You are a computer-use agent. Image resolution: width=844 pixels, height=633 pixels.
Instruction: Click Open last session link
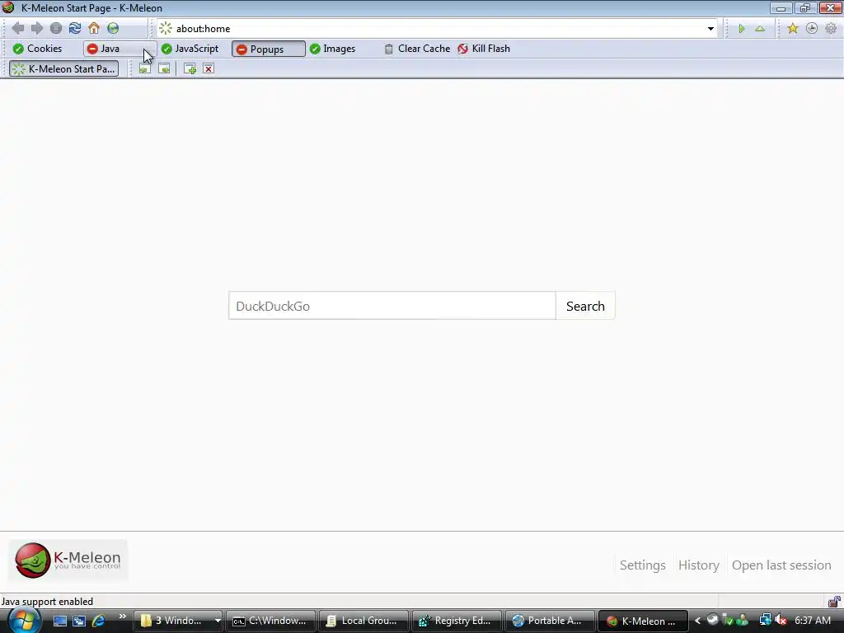pos(781,565)
